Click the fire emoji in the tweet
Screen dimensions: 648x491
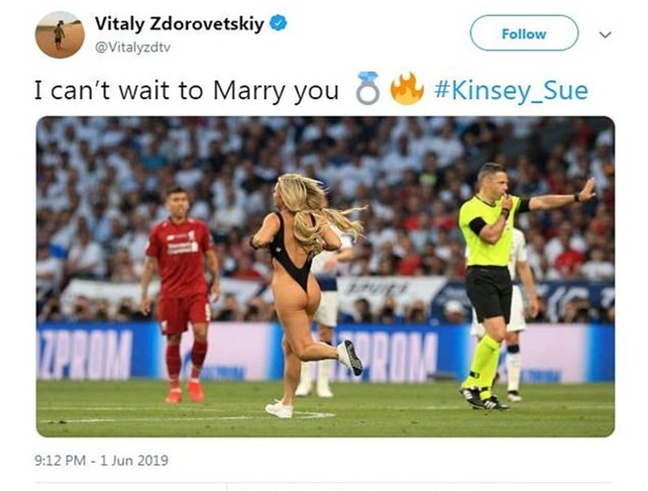pyautogui.click(x=407, y=88)
